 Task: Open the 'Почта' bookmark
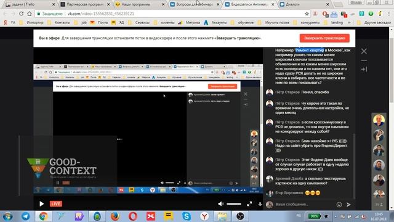pos(99,22)
